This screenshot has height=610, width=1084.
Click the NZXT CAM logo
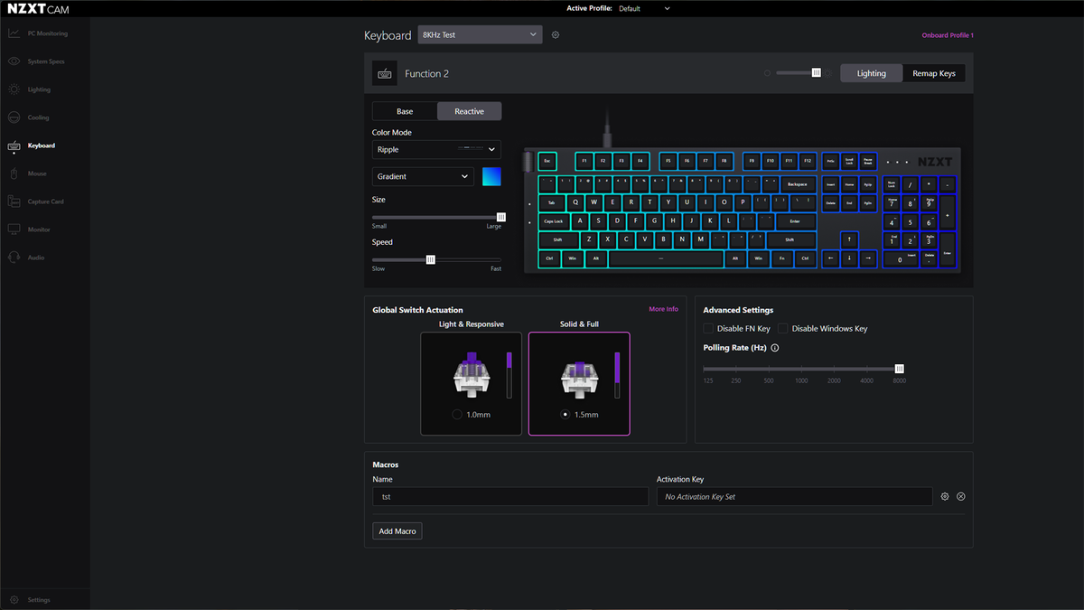(38, 9)
